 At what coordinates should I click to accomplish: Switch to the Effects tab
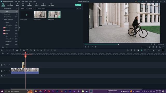(x=37, y=5)
